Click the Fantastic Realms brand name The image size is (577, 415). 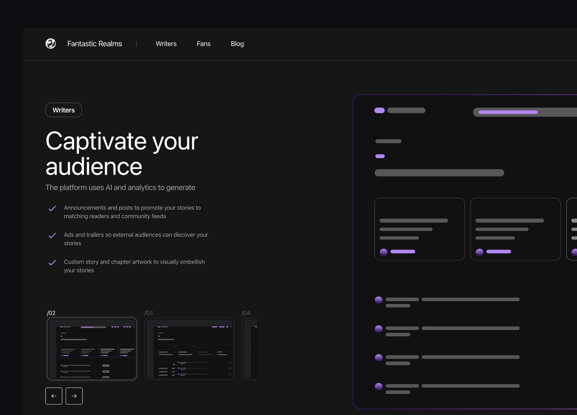pos(95,44)
